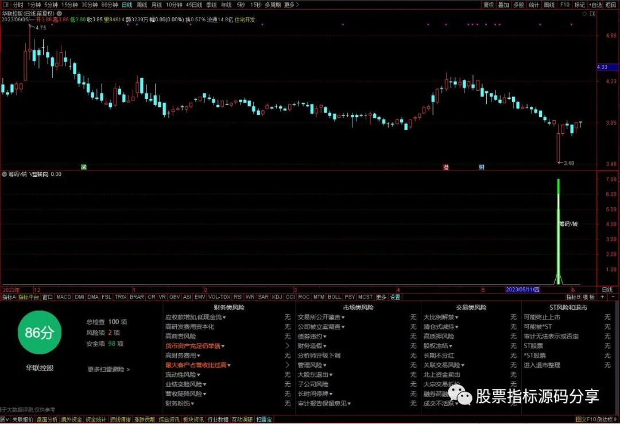
Task: Expand 货币资产充足仍举债 risk item
Action: point(195,346)
